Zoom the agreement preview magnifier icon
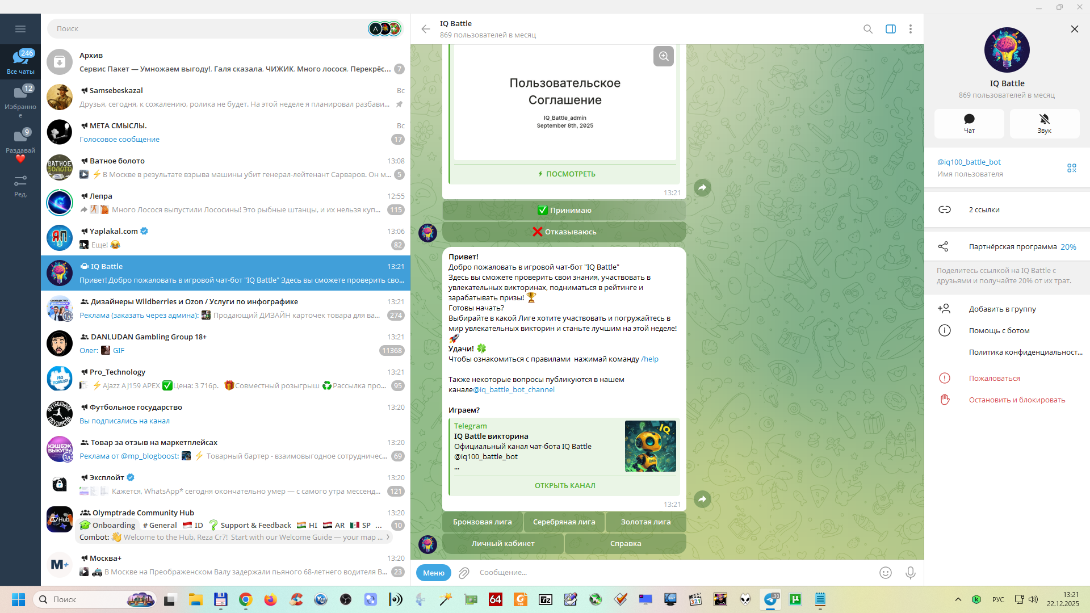1090x613 pixels. point(663,56)
